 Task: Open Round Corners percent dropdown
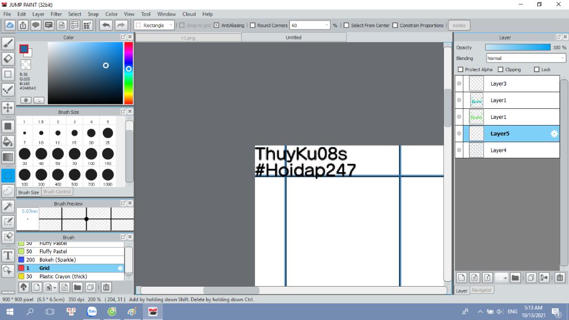coord(310,26)
